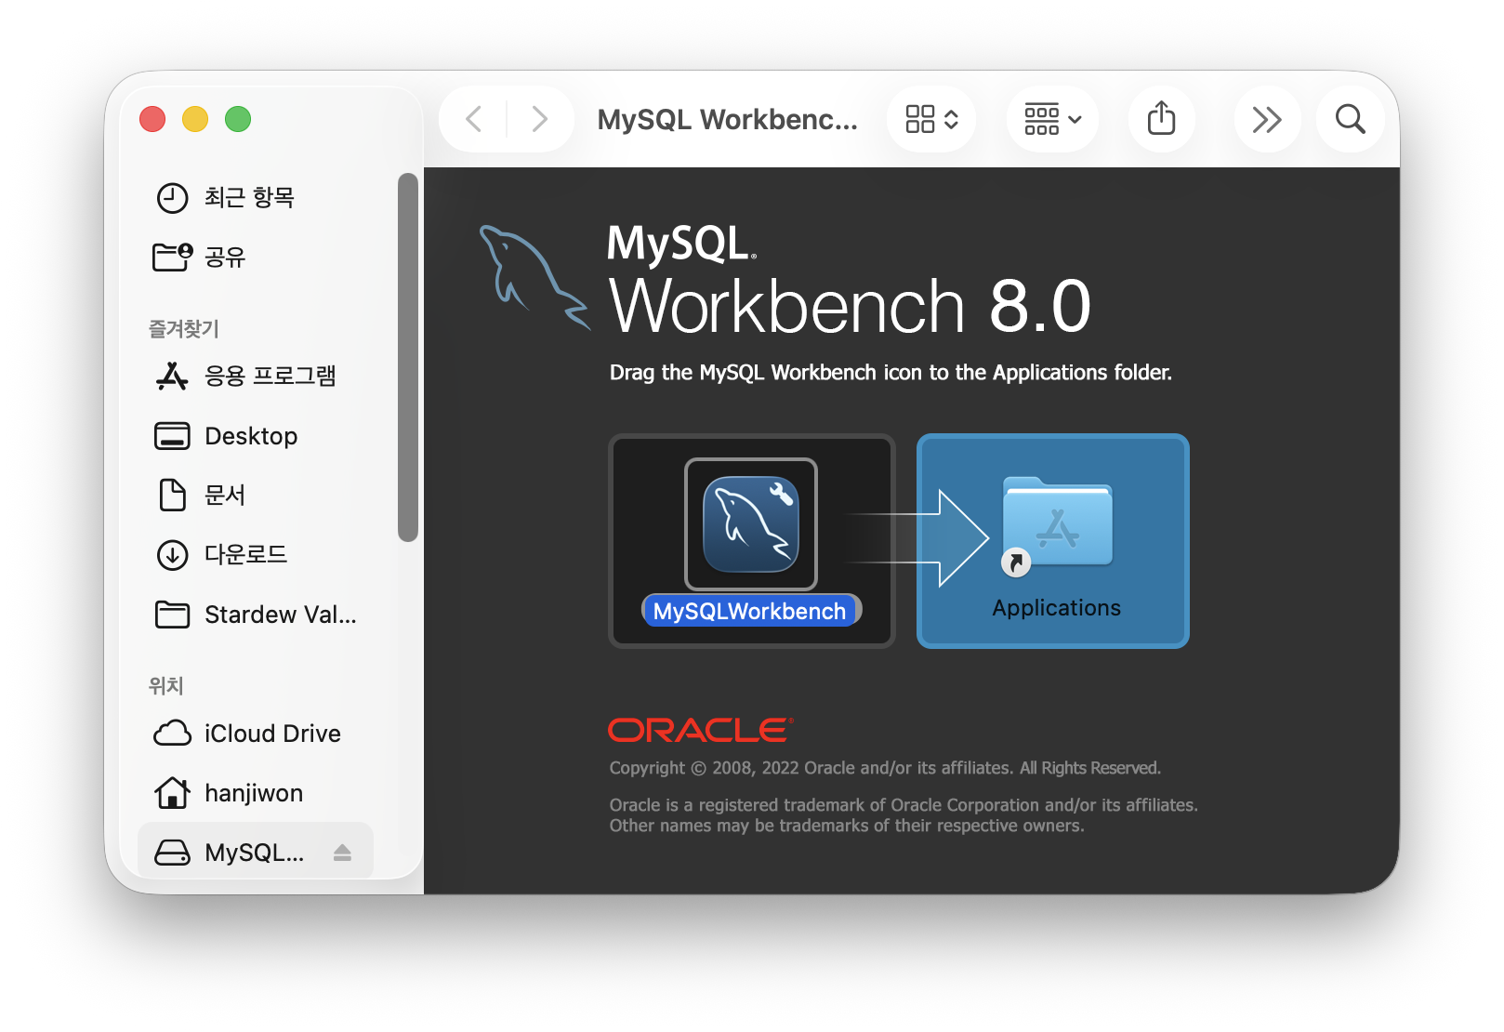The width and height of the screenshot is (1504, 1032).
Task: Go forward to next folder
Action: click(539, 119)
